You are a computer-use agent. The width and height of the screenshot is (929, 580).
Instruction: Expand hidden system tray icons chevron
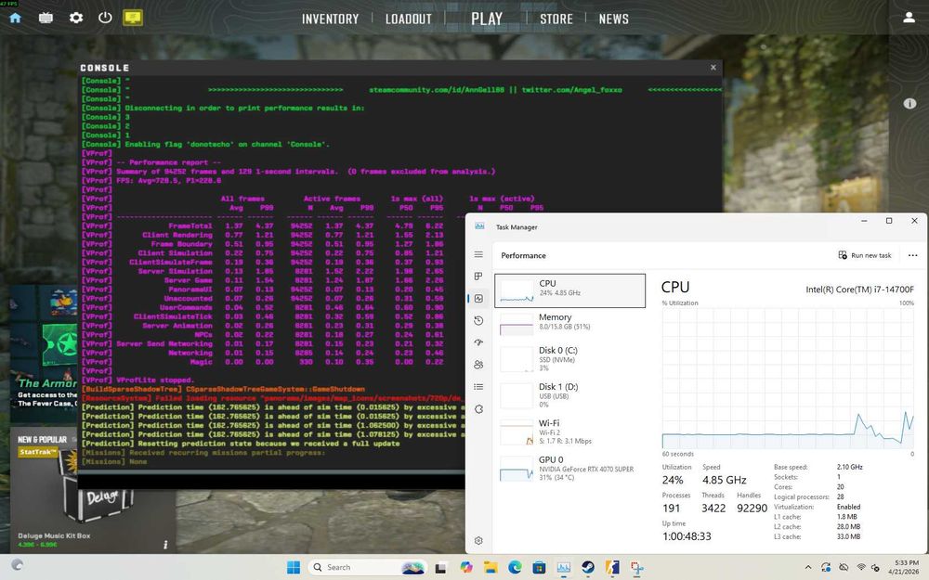807,567
